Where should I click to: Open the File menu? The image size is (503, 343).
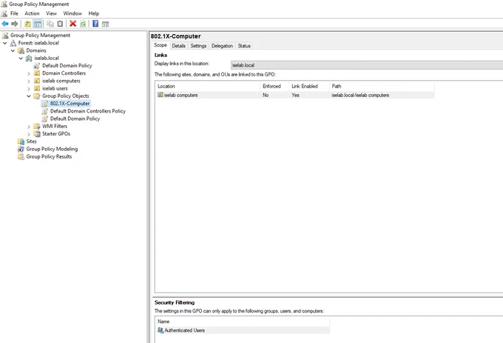click(14, 13)
